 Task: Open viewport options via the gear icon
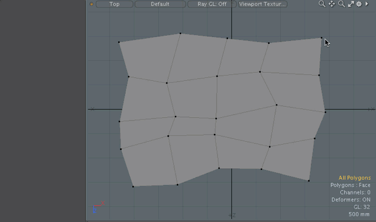359,4
